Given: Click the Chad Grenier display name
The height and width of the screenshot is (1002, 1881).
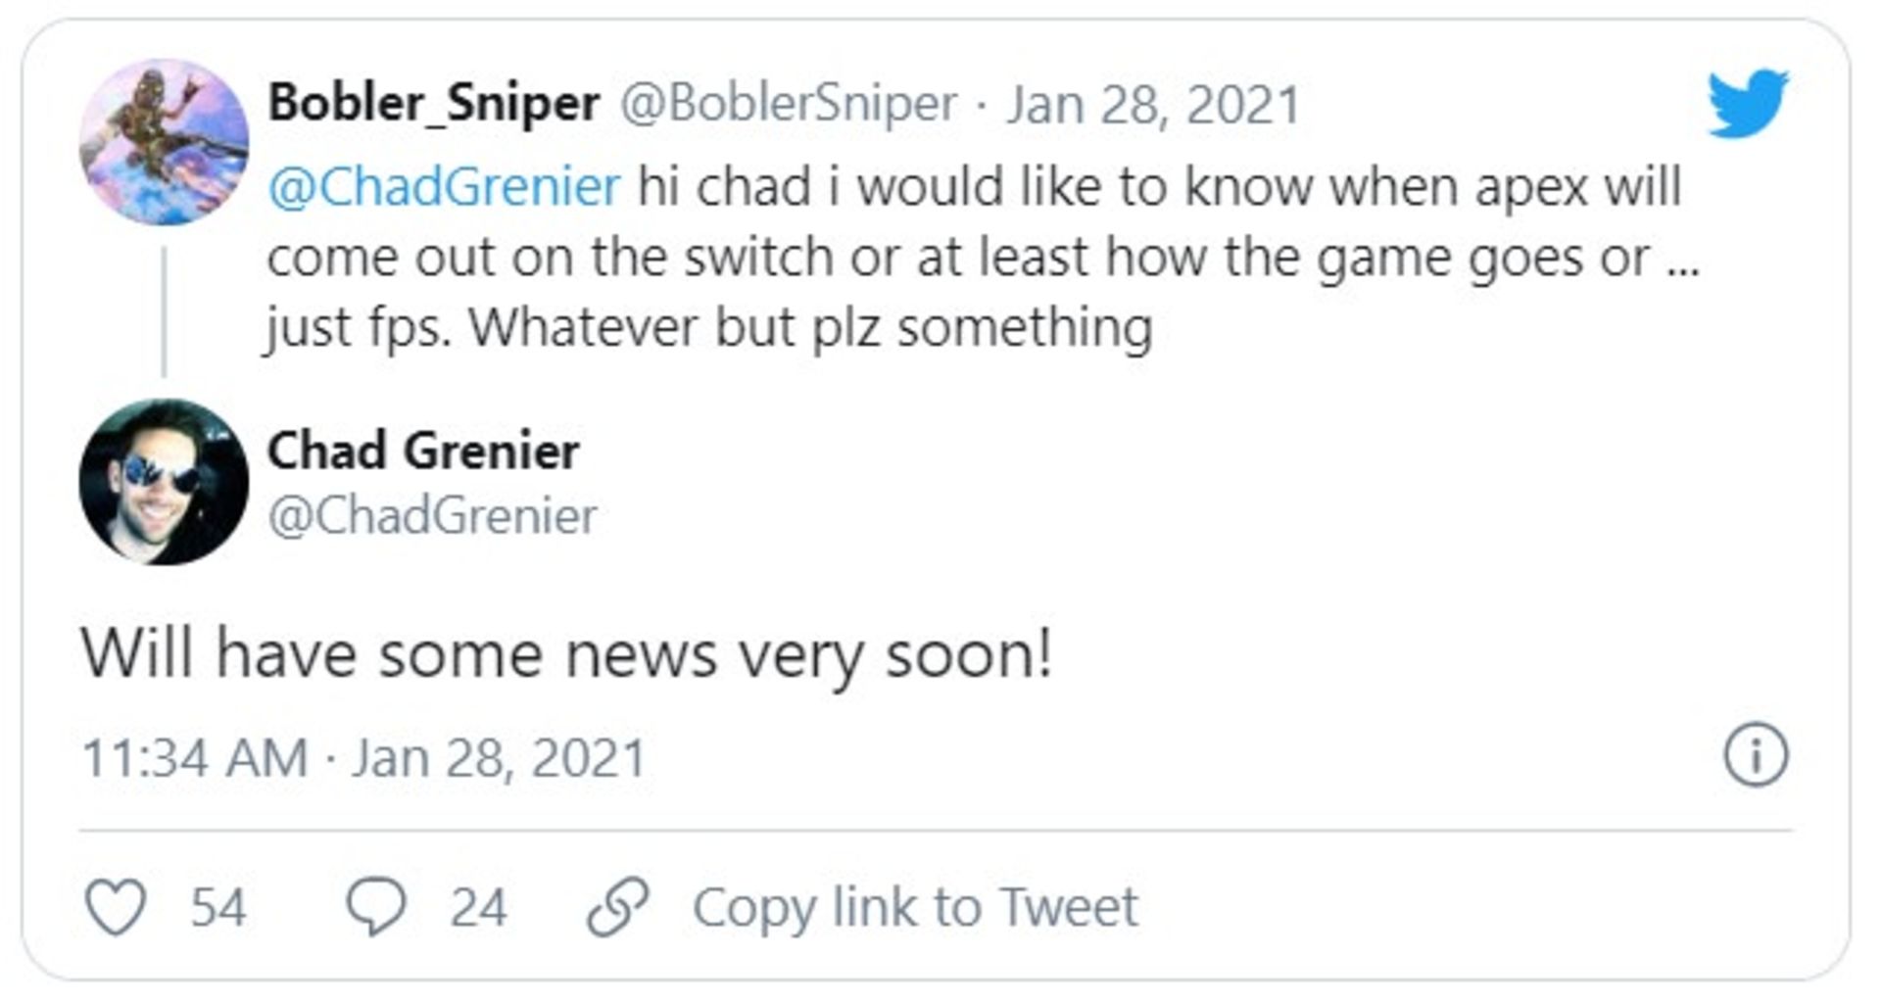Looking at the screenshot, I should click(423, 451).
